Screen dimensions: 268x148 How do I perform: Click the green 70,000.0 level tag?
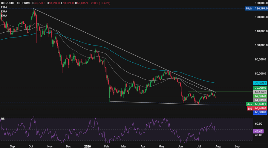[x=260, y=88]
